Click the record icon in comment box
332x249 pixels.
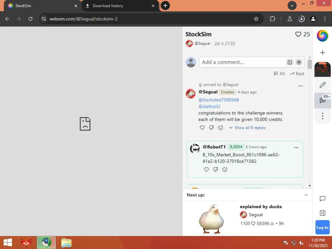click(x=299, y=62)
